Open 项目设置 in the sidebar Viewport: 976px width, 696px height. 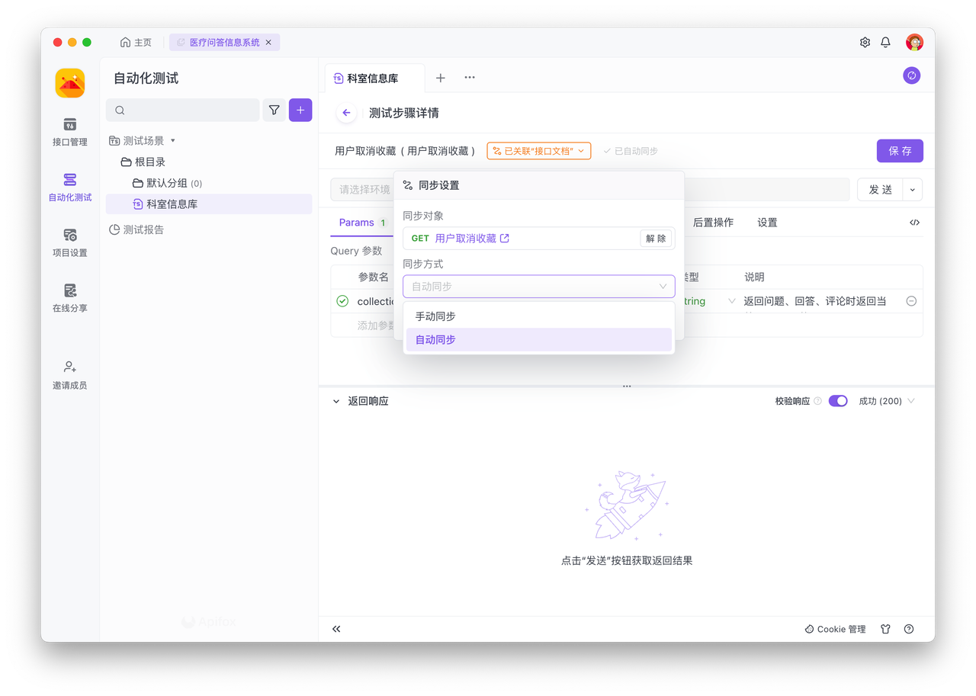[x=69, y=242]
